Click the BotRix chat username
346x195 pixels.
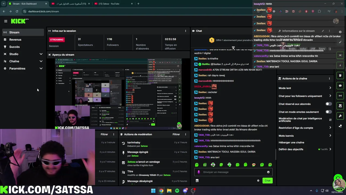(x=206, y=64)
